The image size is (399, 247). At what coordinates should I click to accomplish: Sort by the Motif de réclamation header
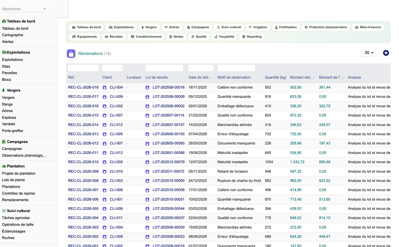coord(234,77)
